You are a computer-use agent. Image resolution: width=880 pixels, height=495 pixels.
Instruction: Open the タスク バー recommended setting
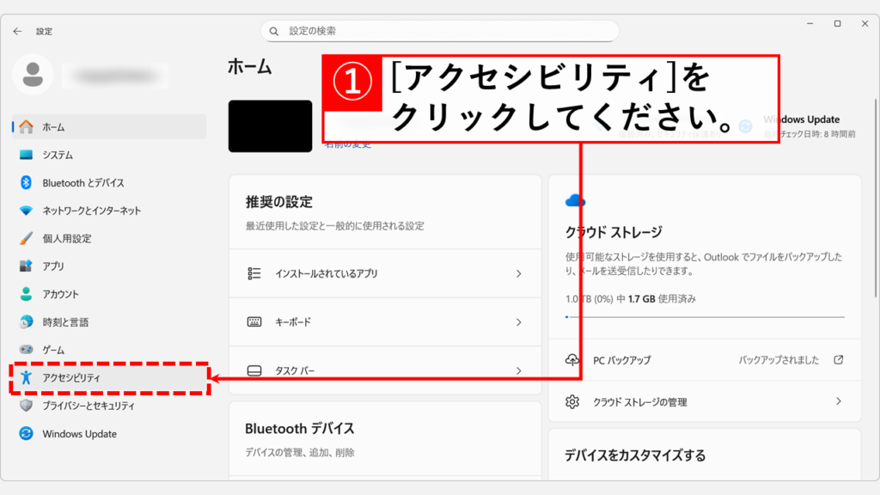[x=385, y=371]
